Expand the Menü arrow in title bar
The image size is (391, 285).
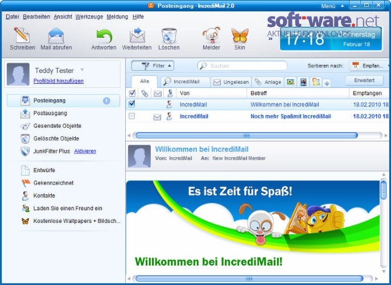click(x=343, y=6)
